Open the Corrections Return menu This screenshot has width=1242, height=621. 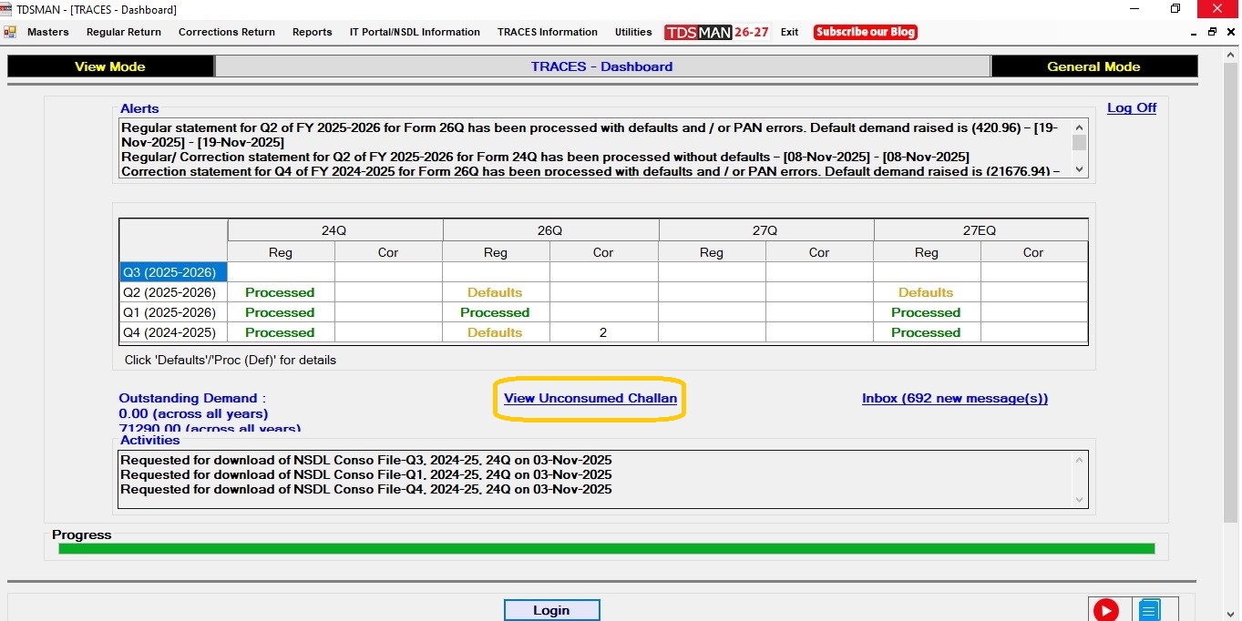point(227,32)
